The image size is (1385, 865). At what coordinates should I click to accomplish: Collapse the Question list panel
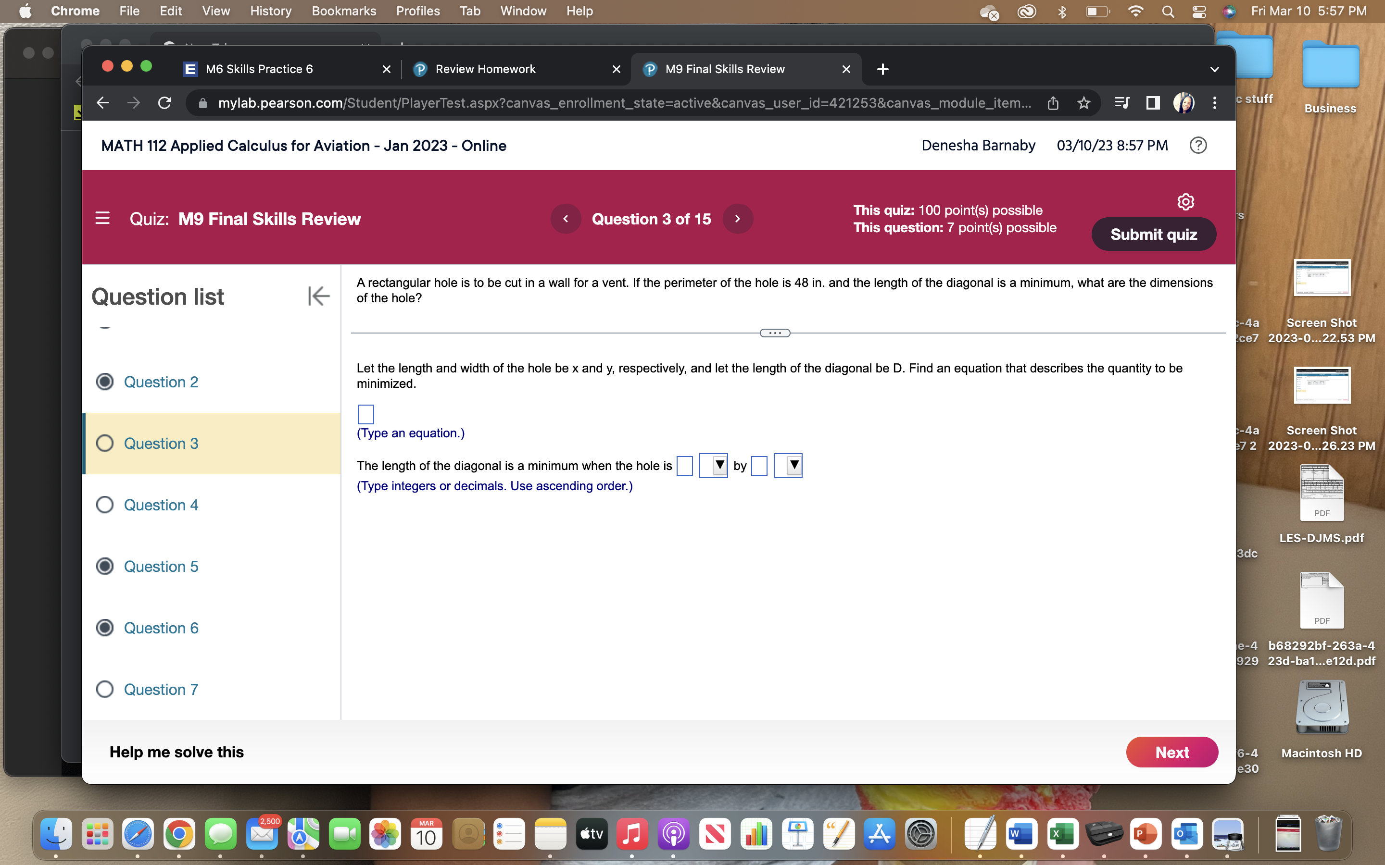319,296
